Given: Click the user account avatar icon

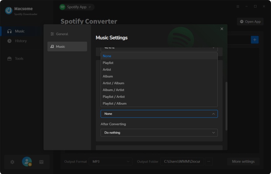Looking at the screenshot, I should (27, 161).
